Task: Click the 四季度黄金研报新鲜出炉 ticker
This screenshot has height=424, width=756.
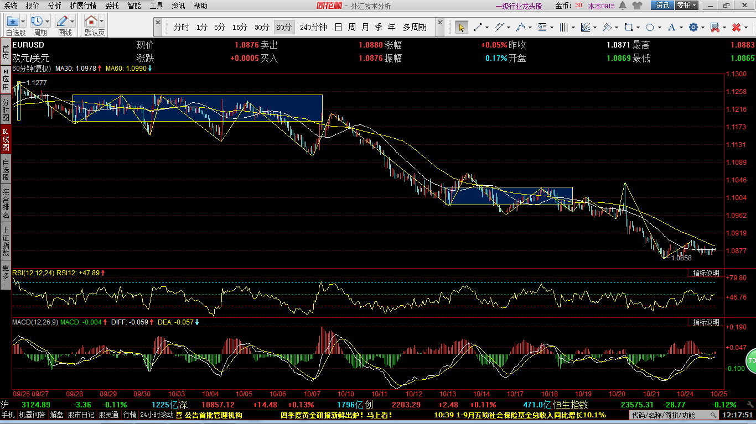Action: pyautogui.click(x=336, y=415)
